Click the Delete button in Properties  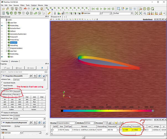point(30,68)
